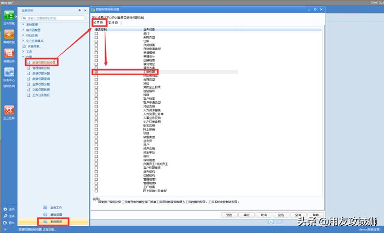Expand the 企业应用集成 tree node
This screenshot has width=384, height=233.
point(23,41)
